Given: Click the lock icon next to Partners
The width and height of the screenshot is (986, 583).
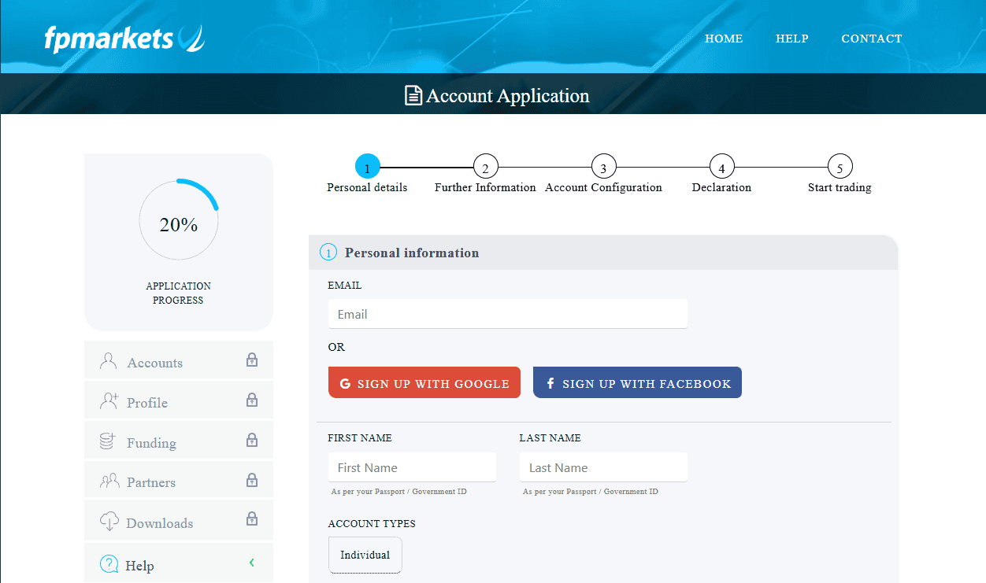Looking at the screenshot, I should pos(252,480).
